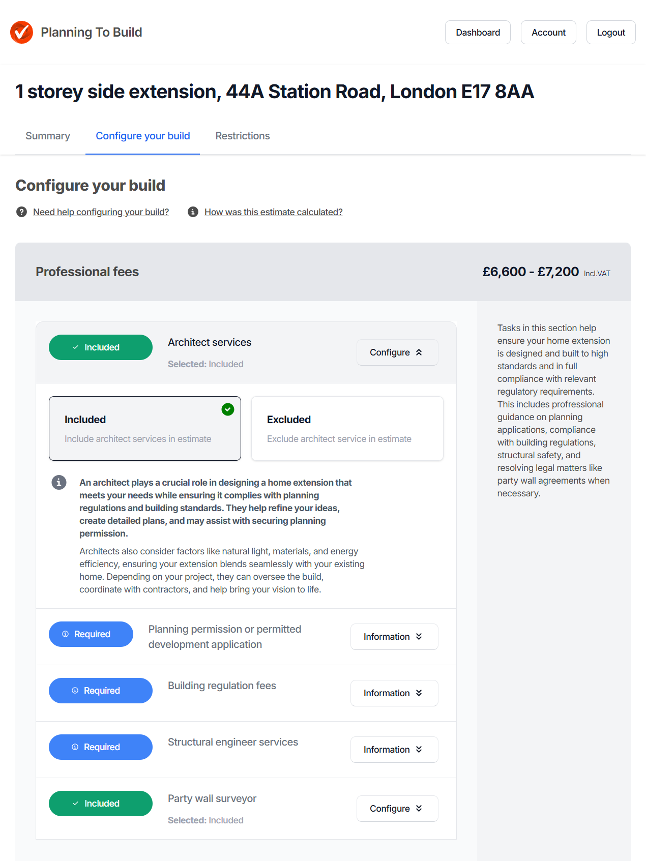This screenshot has height=861, width=646.
Task: Click the info icon beside estimate calculation link
Action: 193,212
